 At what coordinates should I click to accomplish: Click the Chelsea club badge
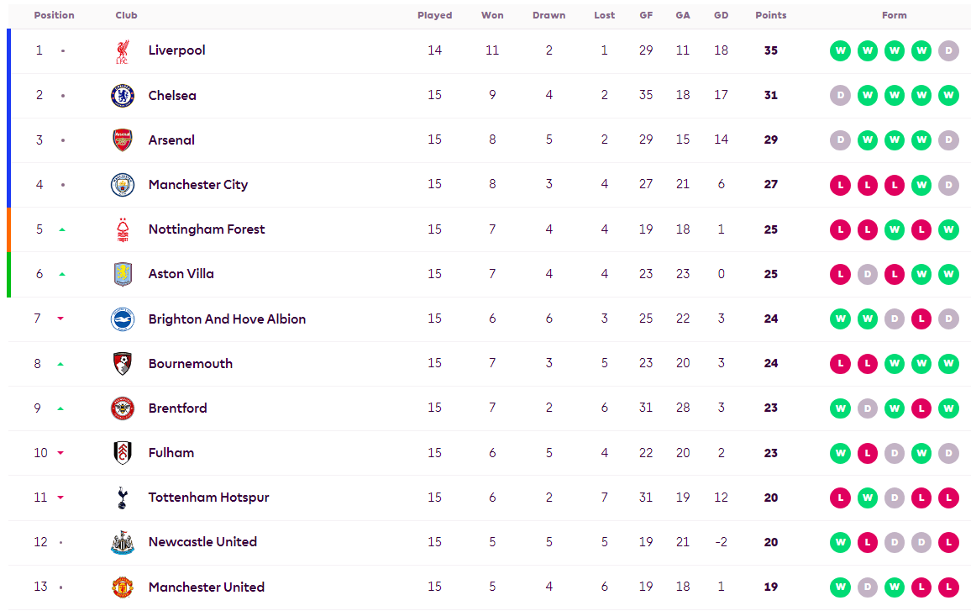[123, 96]
